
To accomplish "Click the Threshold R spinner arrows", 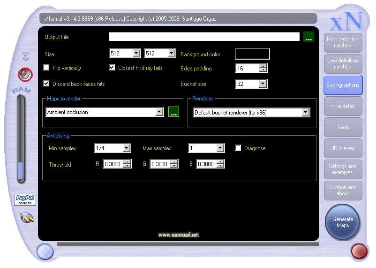I will [127, 164].
